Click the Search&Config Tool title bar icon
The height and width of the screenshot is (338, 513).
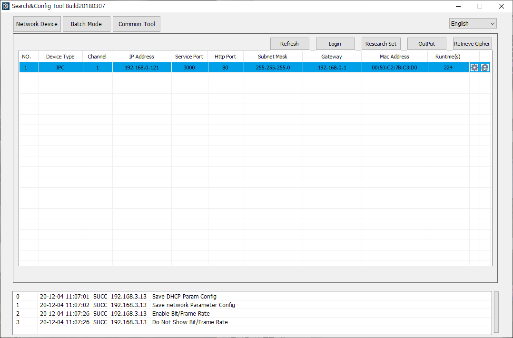click(x=5, y=6)
